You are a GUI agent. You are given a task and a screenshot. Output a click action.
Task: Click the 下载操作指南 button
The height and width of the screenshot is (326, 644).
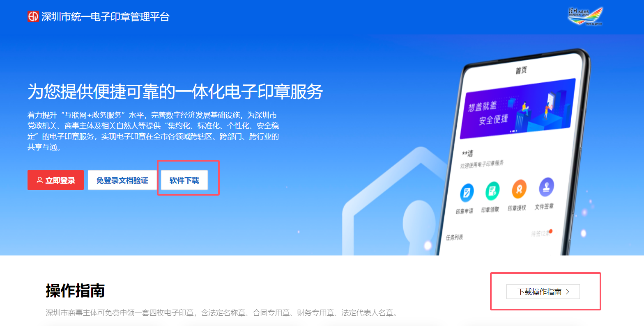pyautogui.click(x=543, y=292)
